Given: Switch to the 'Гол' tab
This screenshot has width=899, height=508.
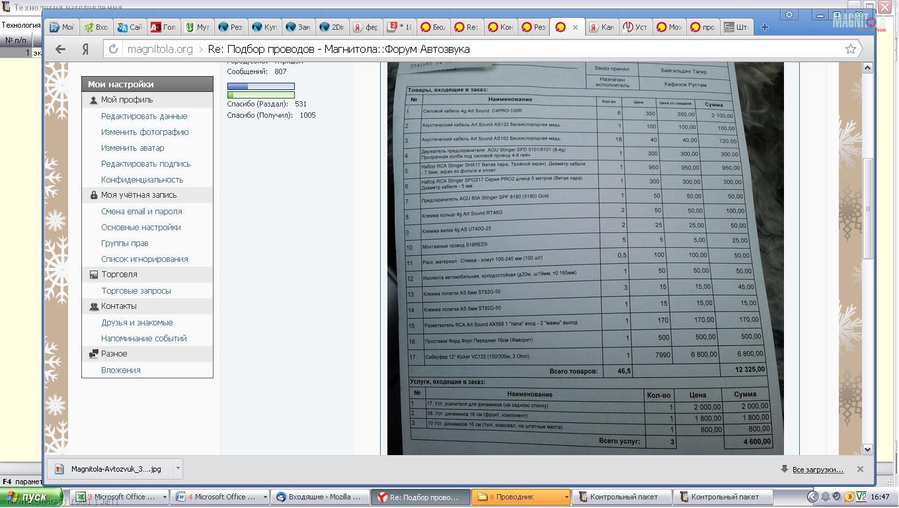Looking at the screenshot, I should coord(163,27).
